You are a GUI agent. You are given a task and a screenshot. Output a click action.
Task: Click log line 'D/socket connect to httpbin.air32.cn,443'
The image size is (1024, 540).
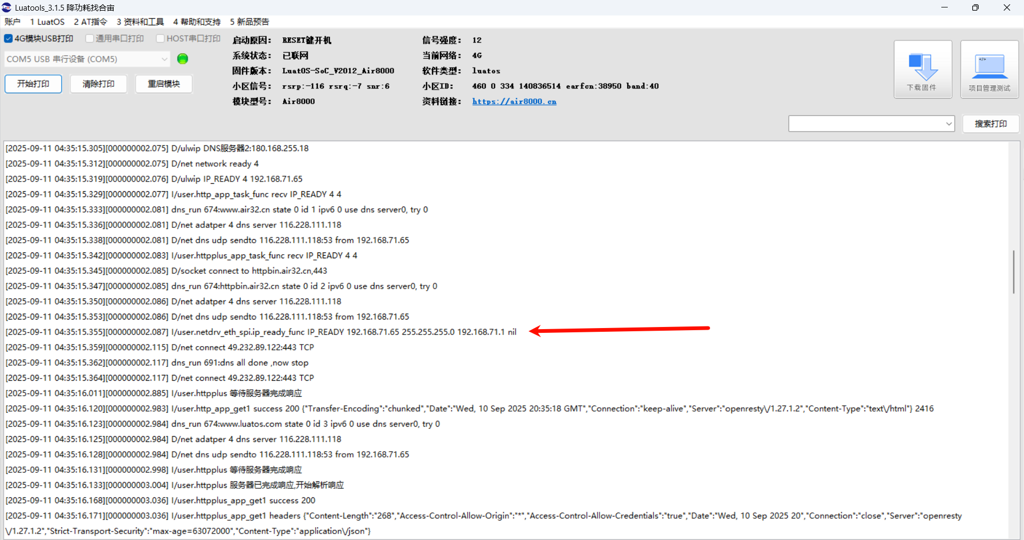pyautogui.click(x=166, y=271)
